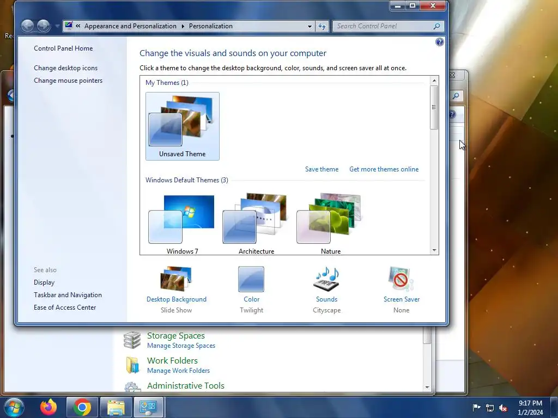Click the double-chevron breadcrumb overflow

pyautogui.click(x=78, y=26)
